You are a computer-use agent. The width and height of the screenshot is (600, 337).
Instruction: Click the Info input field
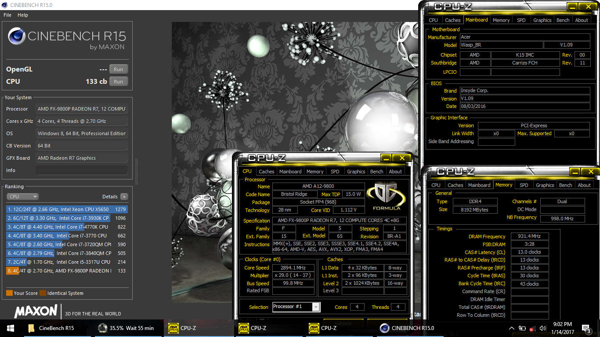pos(82,170)
